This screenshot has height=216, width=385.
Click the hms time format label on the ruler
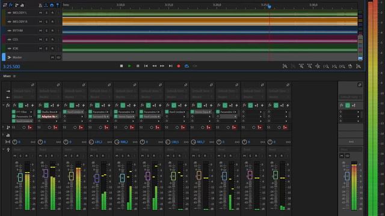[x=66, y=5]
